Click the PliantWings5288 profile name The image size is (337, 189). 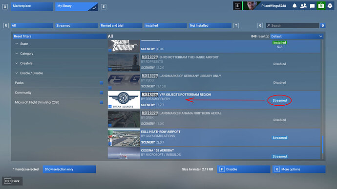(274, 6)
